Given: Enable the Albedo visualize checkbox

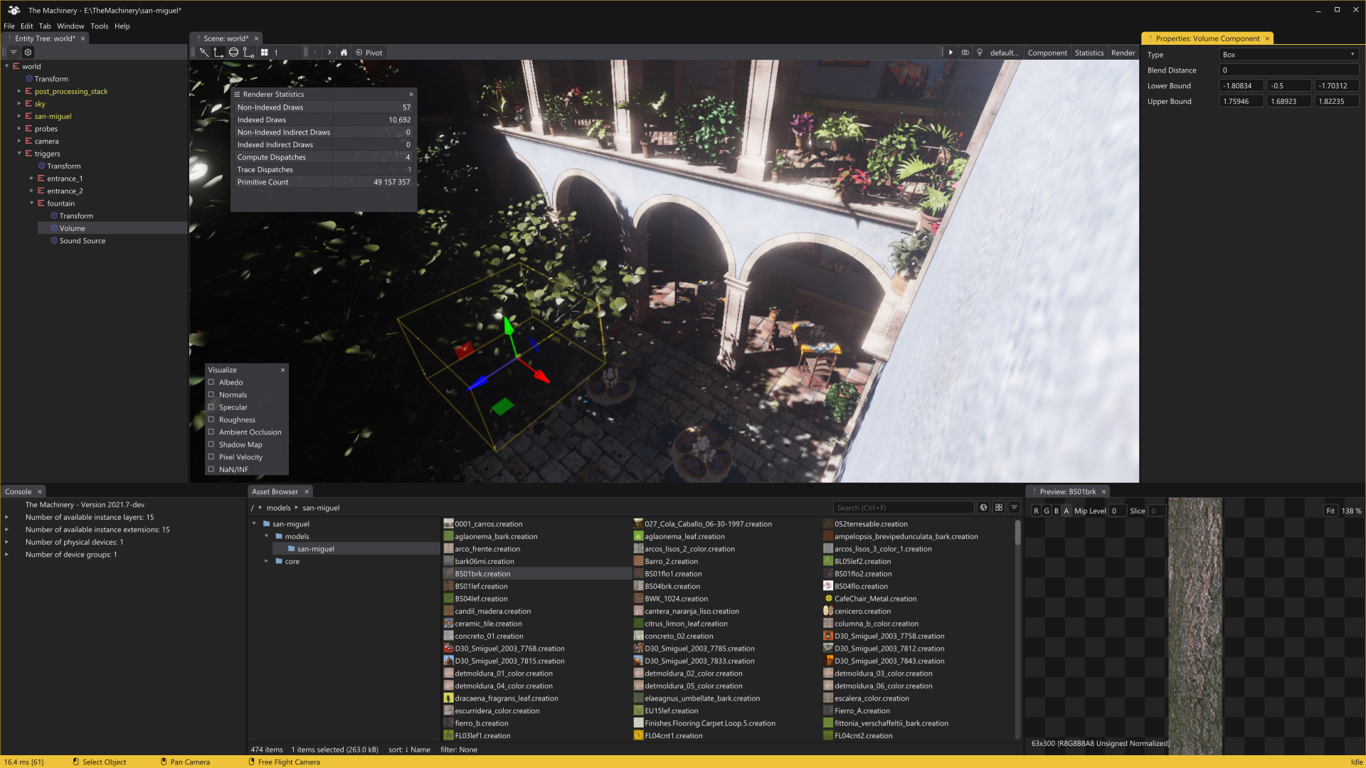Looking at the screenshot, I should click(211, 383).
